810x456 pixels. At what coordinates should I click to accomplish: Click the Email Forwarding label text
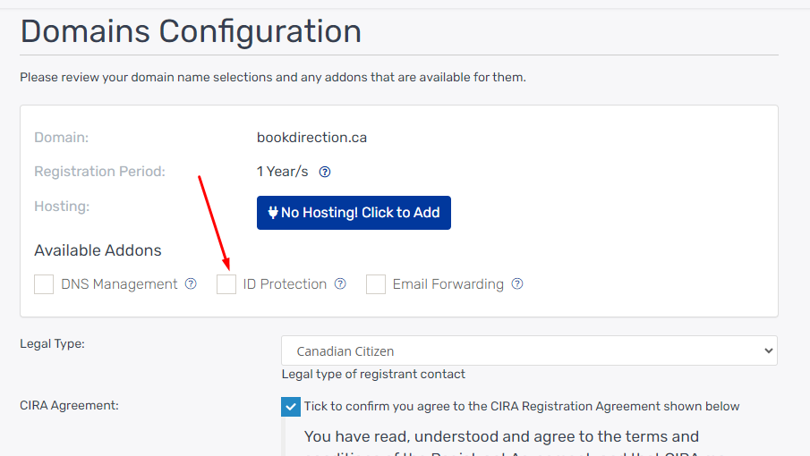click(448, 284)
